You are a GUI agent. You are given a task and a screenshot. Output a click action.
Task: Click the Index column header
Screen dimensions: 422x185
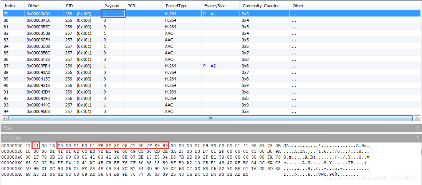pyautogui.click(x=13, y=6)
